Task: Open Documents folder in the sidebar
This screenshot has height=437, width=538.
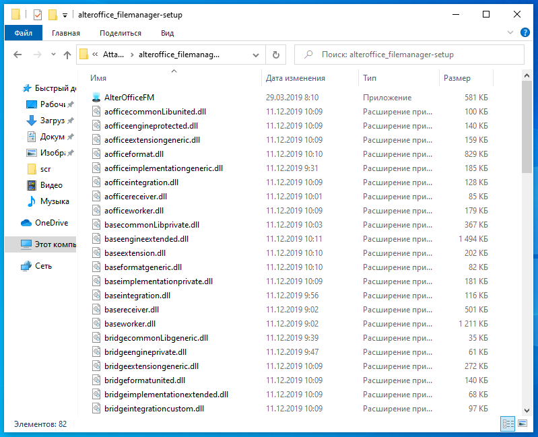Action: pyautogui.click(x=50, y=137)
